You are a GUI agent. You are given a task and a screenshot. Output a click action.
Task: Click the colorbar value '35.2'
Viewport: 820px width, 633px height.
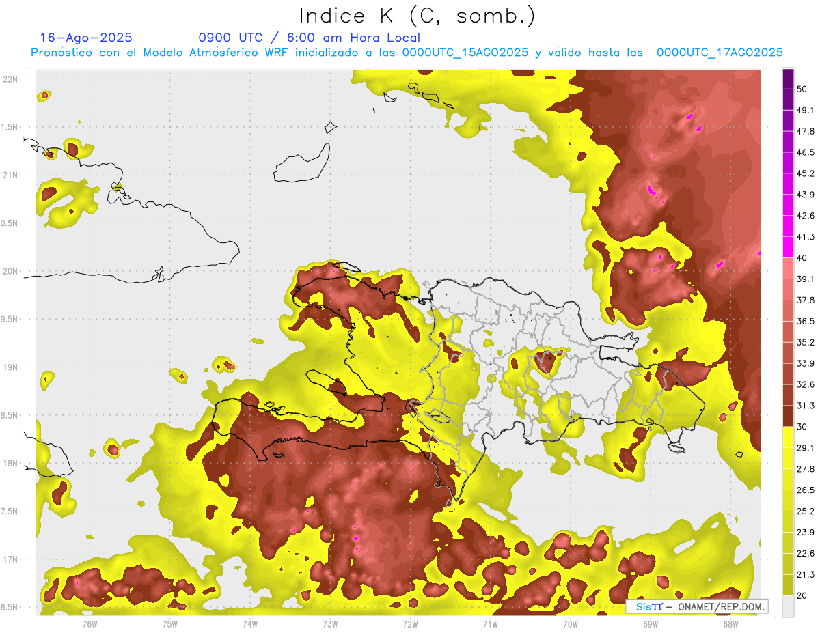pos(805,343)
